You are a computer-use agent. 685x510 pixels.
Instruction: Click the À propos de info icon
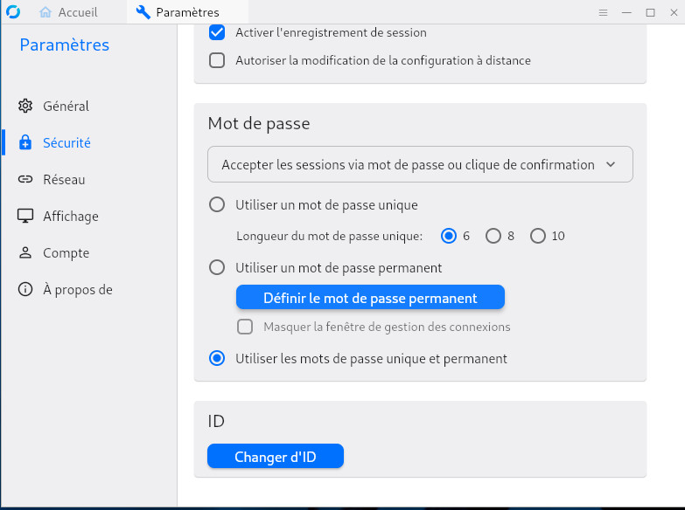[25, 290]
